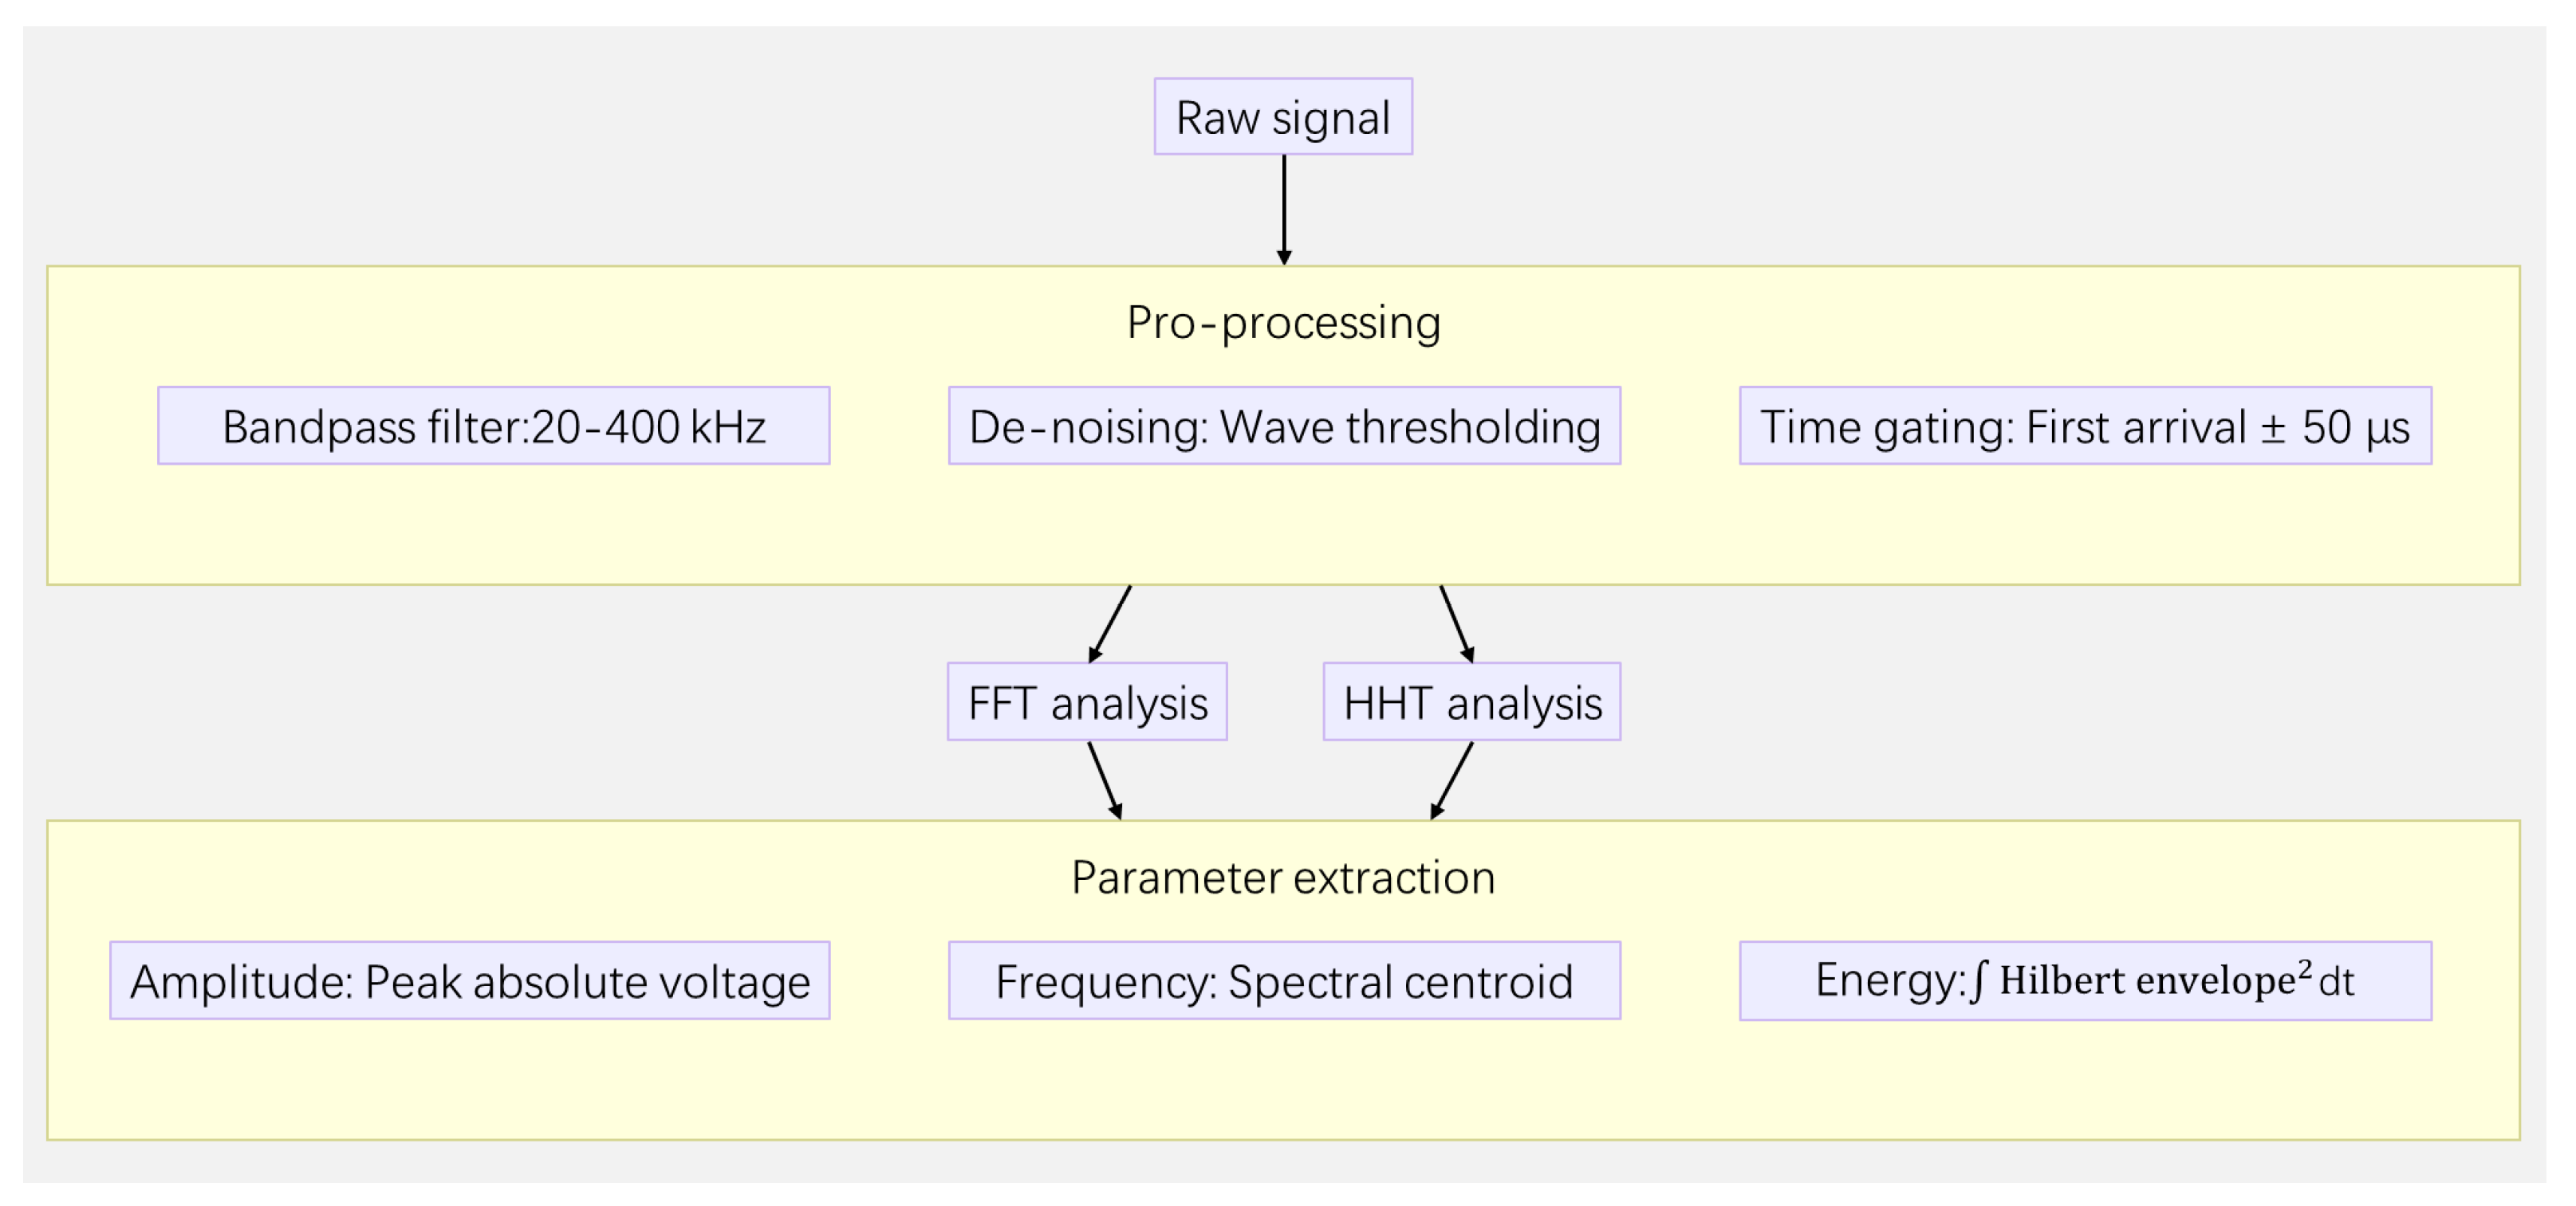This screenshot has height=1206, width=2576.
Task: Click the Parameter extraction heading text
Action: [1283, 878]
